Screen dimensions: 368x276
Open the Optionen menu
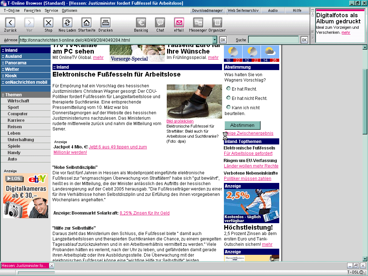(x=69, y=10)
